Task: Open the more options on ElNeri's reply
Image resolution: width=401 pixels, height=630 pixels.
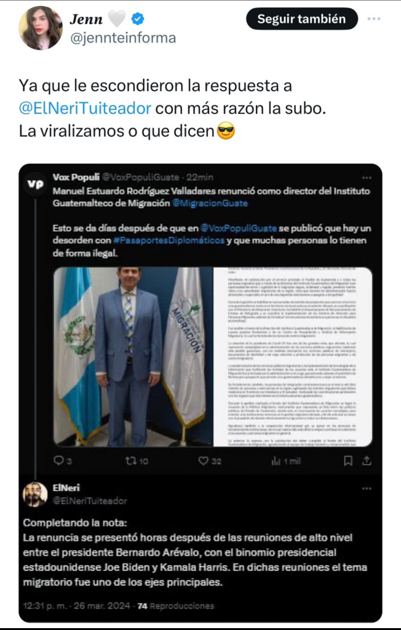Action: pyautogui.click(x=367, y=488)
